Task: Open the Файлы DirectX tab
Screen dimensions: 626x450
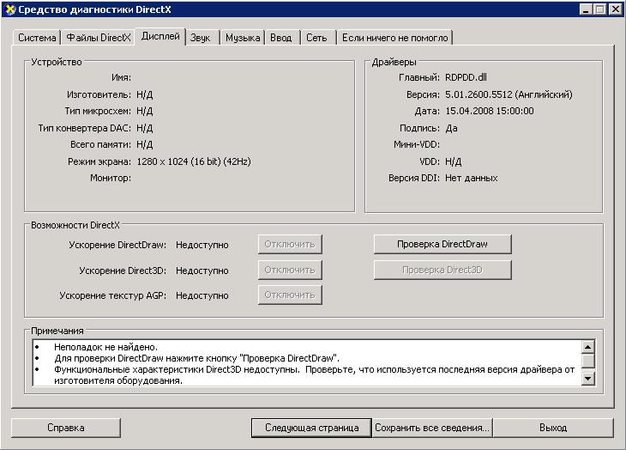Action: pyautogui.click(x=99, y=38)
